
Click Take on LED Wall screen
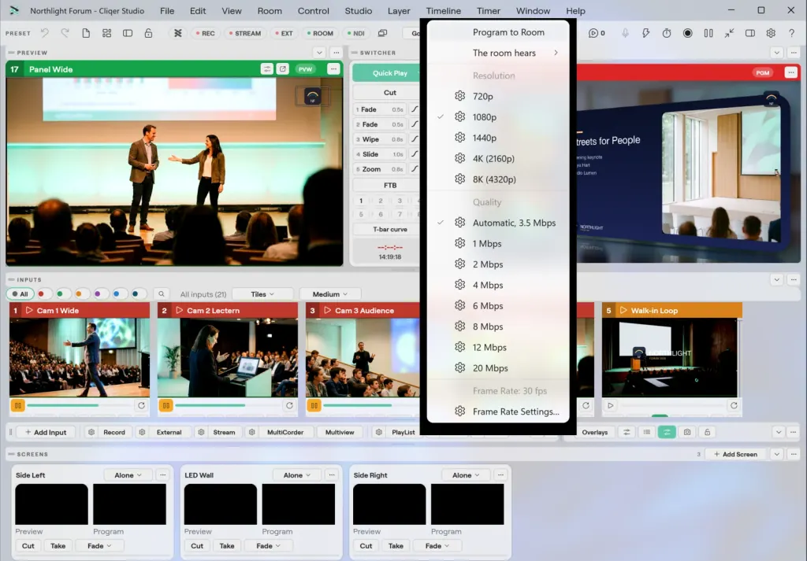coord(227,545)
